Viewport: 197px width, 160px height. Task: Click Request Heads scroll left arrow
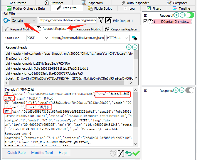point(6,82)
